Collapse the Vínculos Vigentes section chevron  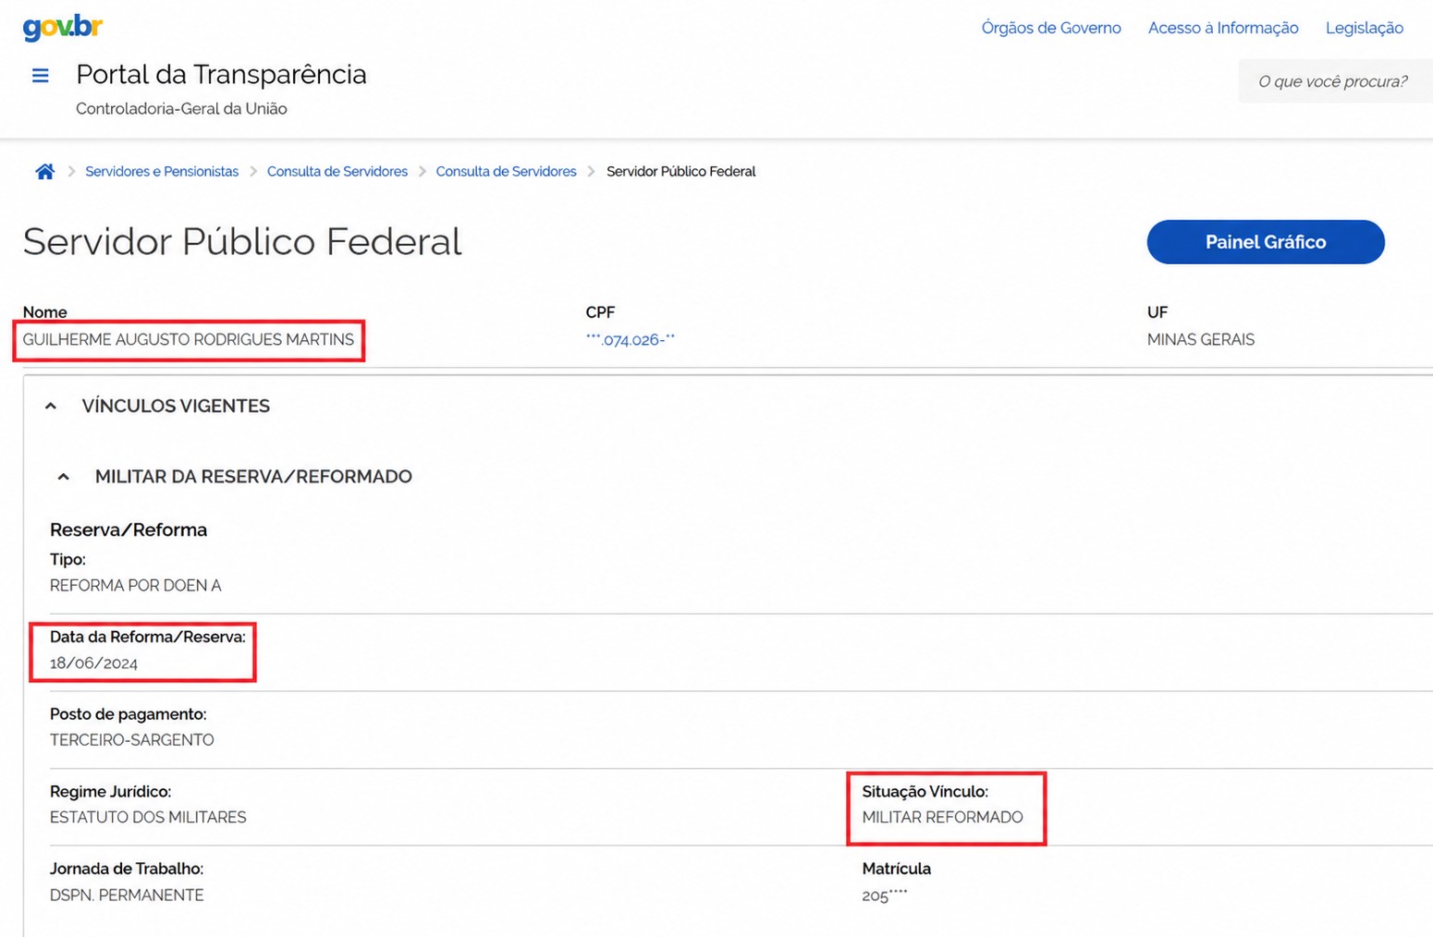pyautogui.click(x=51, y=406)
